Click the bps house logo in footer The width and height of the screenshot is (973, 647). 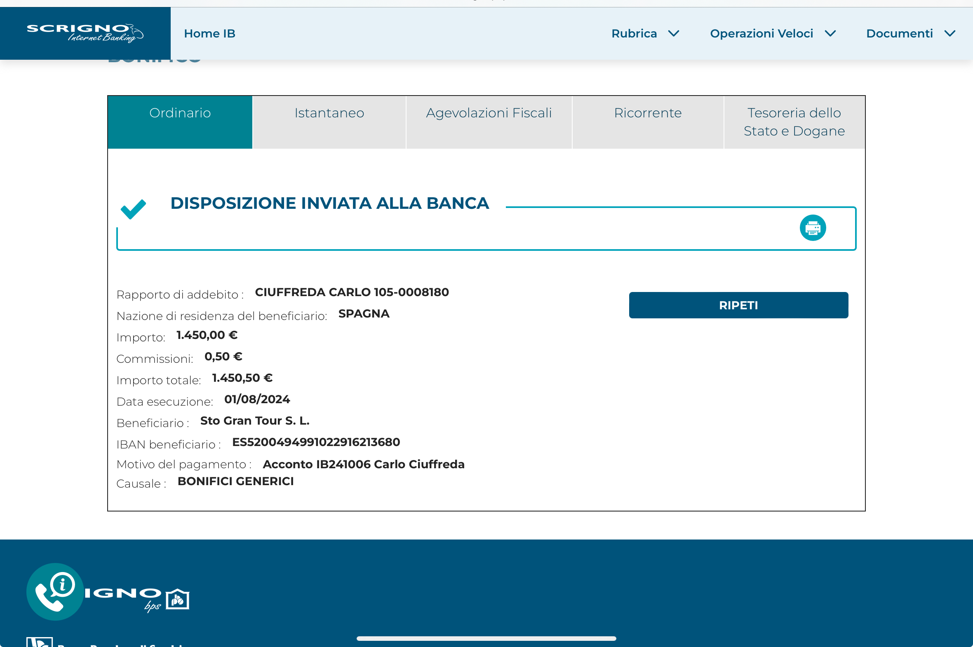pos(178,599)
